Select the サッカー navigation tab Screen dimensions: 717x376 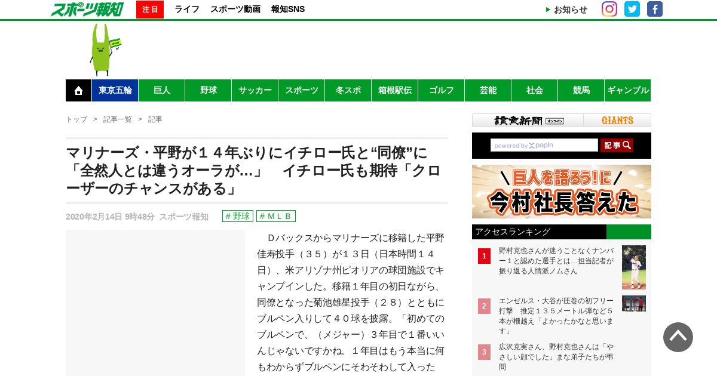click(x=255, y=91)
